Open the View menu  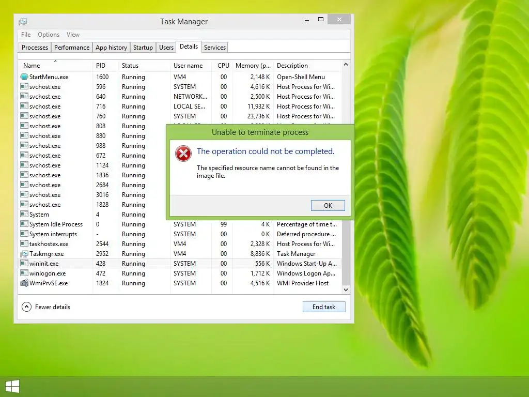click(x=73, y=35)
